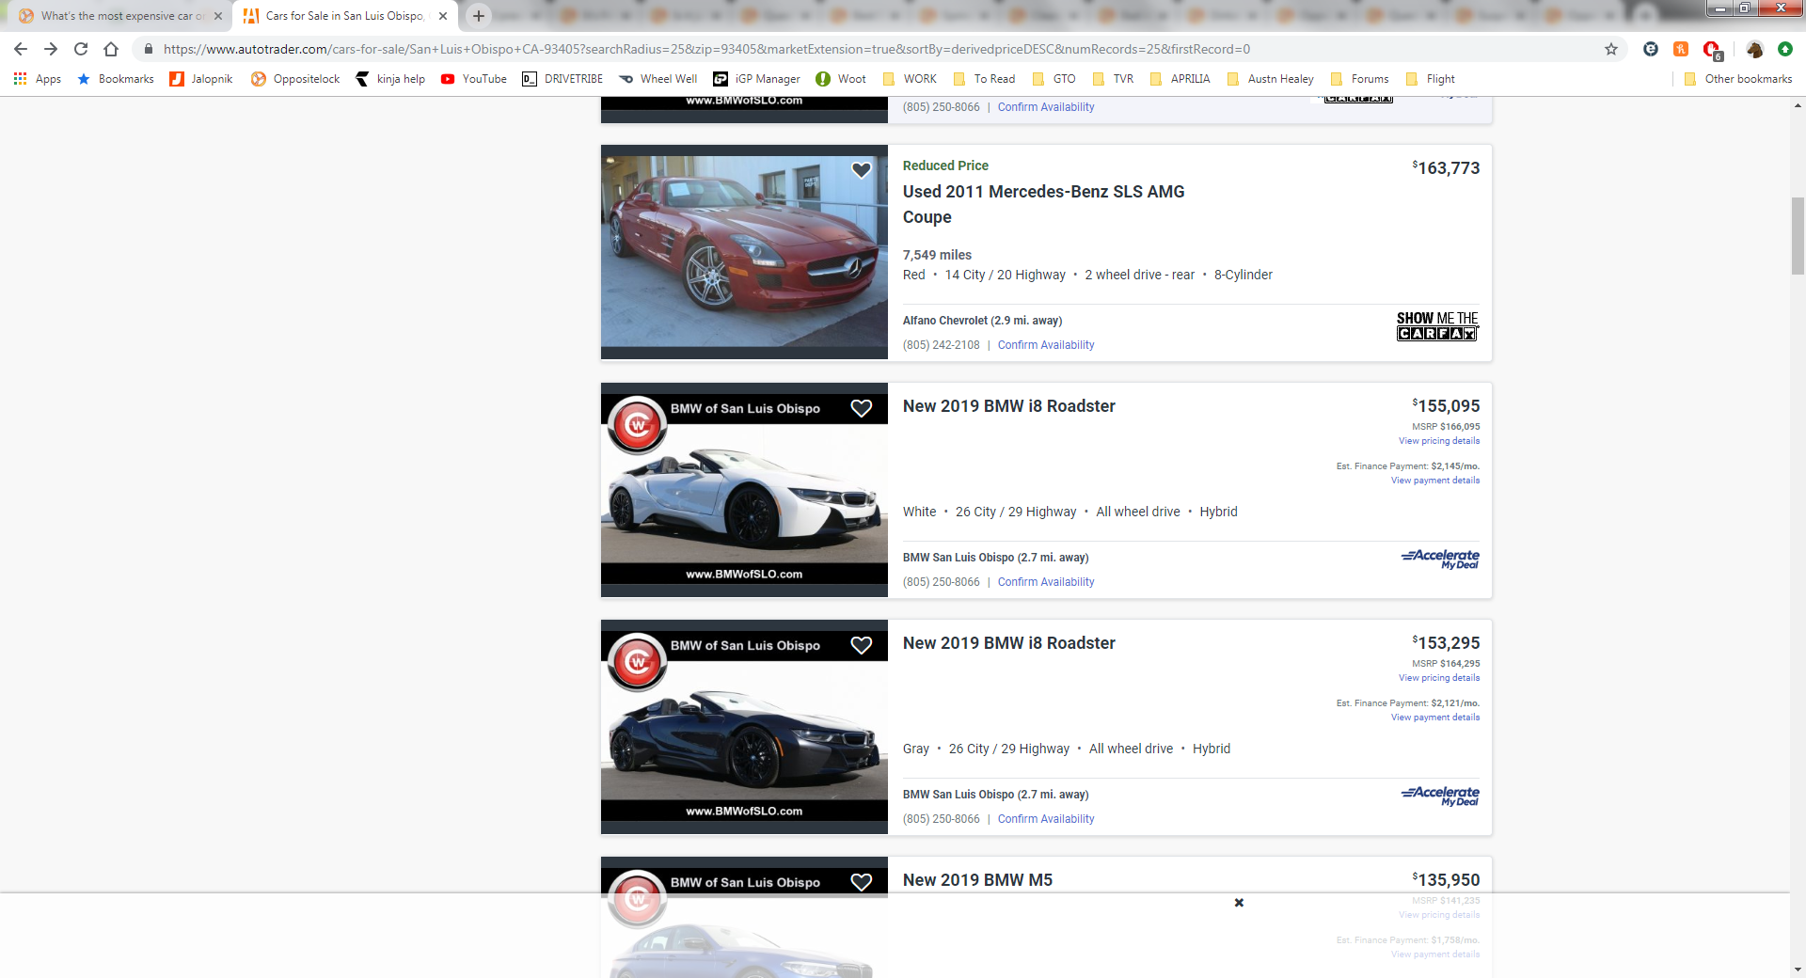Screen dimensions: 1806x978
Task: Open the browser home page
Action: click(x=111, y=49)
